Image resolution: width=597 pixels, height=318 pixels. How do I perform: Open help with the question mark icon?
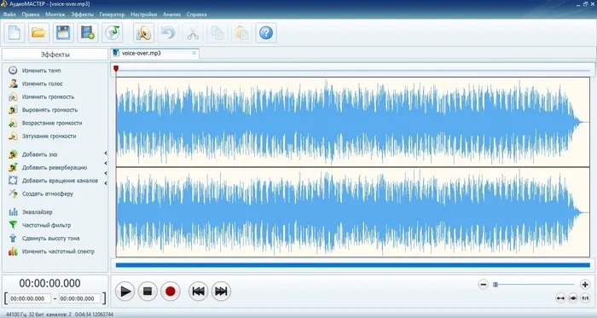pyautogui.click(x=266, y=32)
